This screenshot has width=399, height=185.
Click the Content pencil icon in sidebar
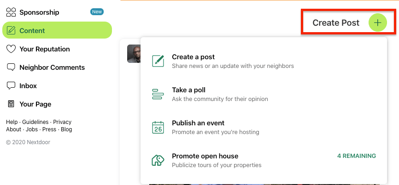click(x=11, y=30)
